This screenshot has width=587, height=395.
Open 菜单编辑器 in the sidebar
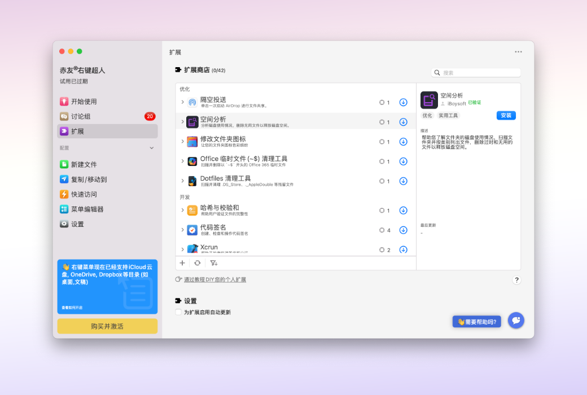(107, 209)
